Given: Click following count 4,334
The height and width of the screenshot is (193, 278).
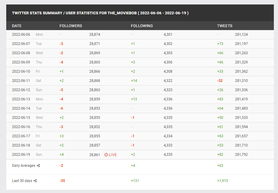Looking at the screenshot, I should click(168, 136).
